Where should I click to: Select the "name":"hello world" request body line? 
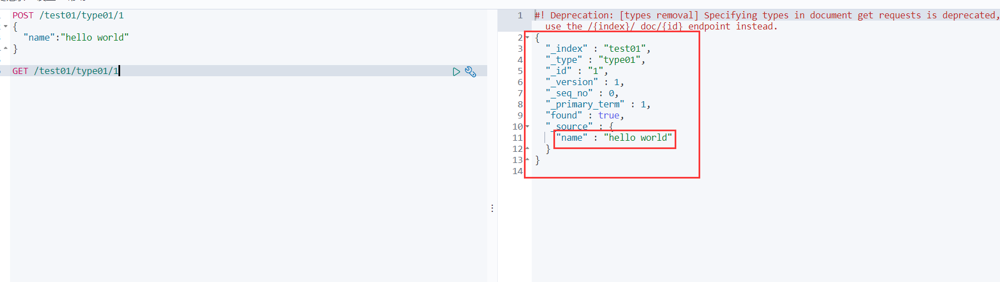click(x=76, y=37)
